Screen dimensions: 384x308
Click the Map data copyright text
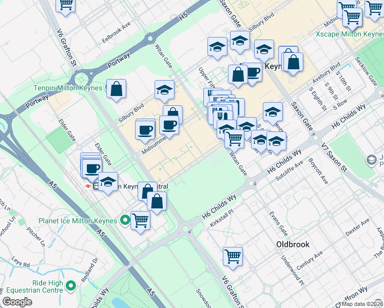pyautogui.click(x=362, y=304)
